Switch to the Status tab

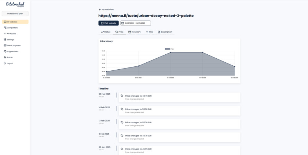click(106, 32)
